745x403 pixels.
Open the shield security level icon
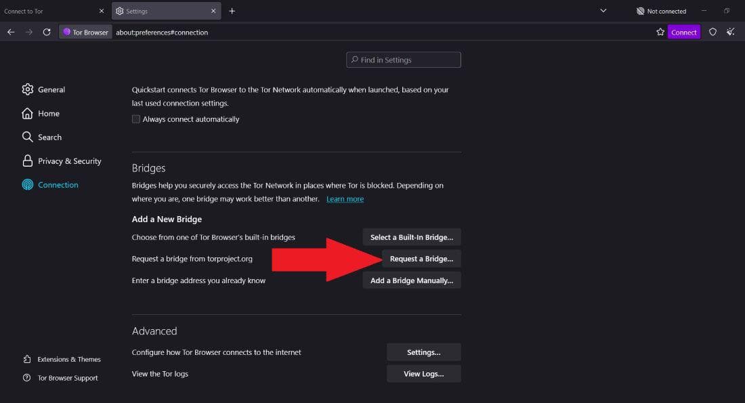point(712,32)
